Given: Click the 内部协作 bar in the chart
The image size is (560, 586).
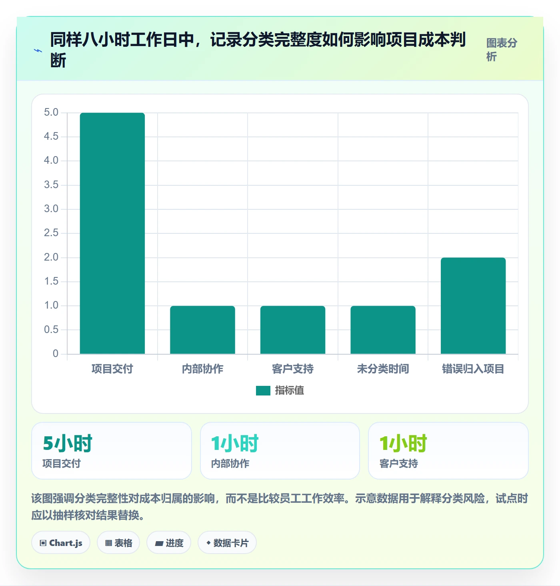Looking at the screenshot, I should pyautogui.click(x=202, y=330).
